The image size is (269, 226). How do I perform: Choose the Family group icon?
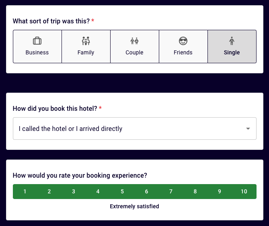[86, 41]
